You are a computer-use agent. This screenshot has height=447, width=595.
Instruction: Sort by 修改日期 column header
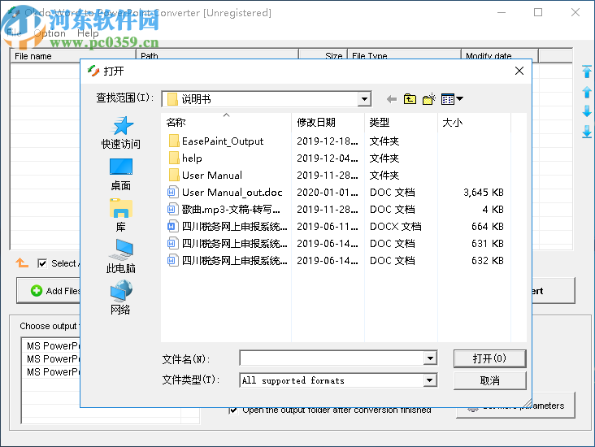coord(328,122)
